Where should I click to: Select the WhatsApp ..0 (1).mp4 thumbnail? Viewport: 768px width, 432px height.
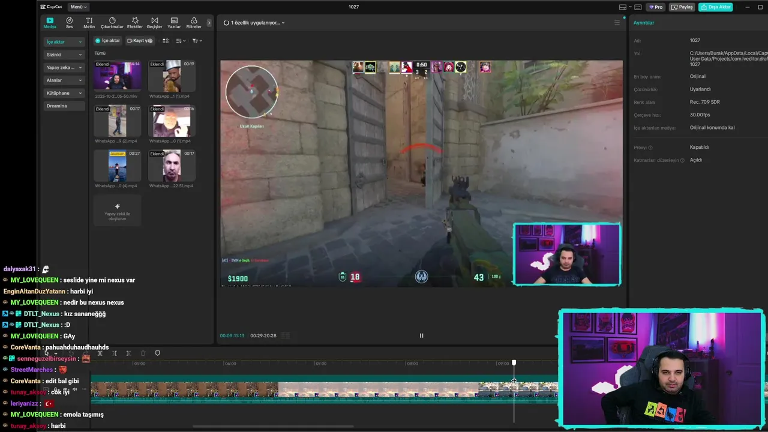point(172,120)
